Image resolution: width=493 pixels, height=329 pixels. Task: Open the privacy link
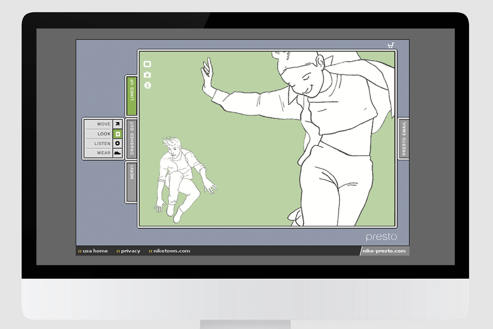coord(128,251)
